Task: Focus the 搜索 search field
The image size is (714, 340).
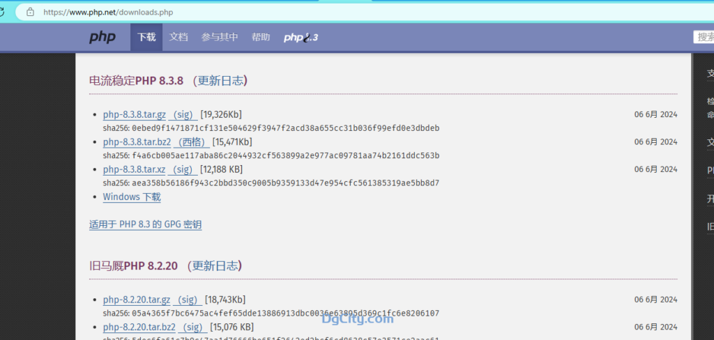Action: pyautogui.click(x=704, y=38)
